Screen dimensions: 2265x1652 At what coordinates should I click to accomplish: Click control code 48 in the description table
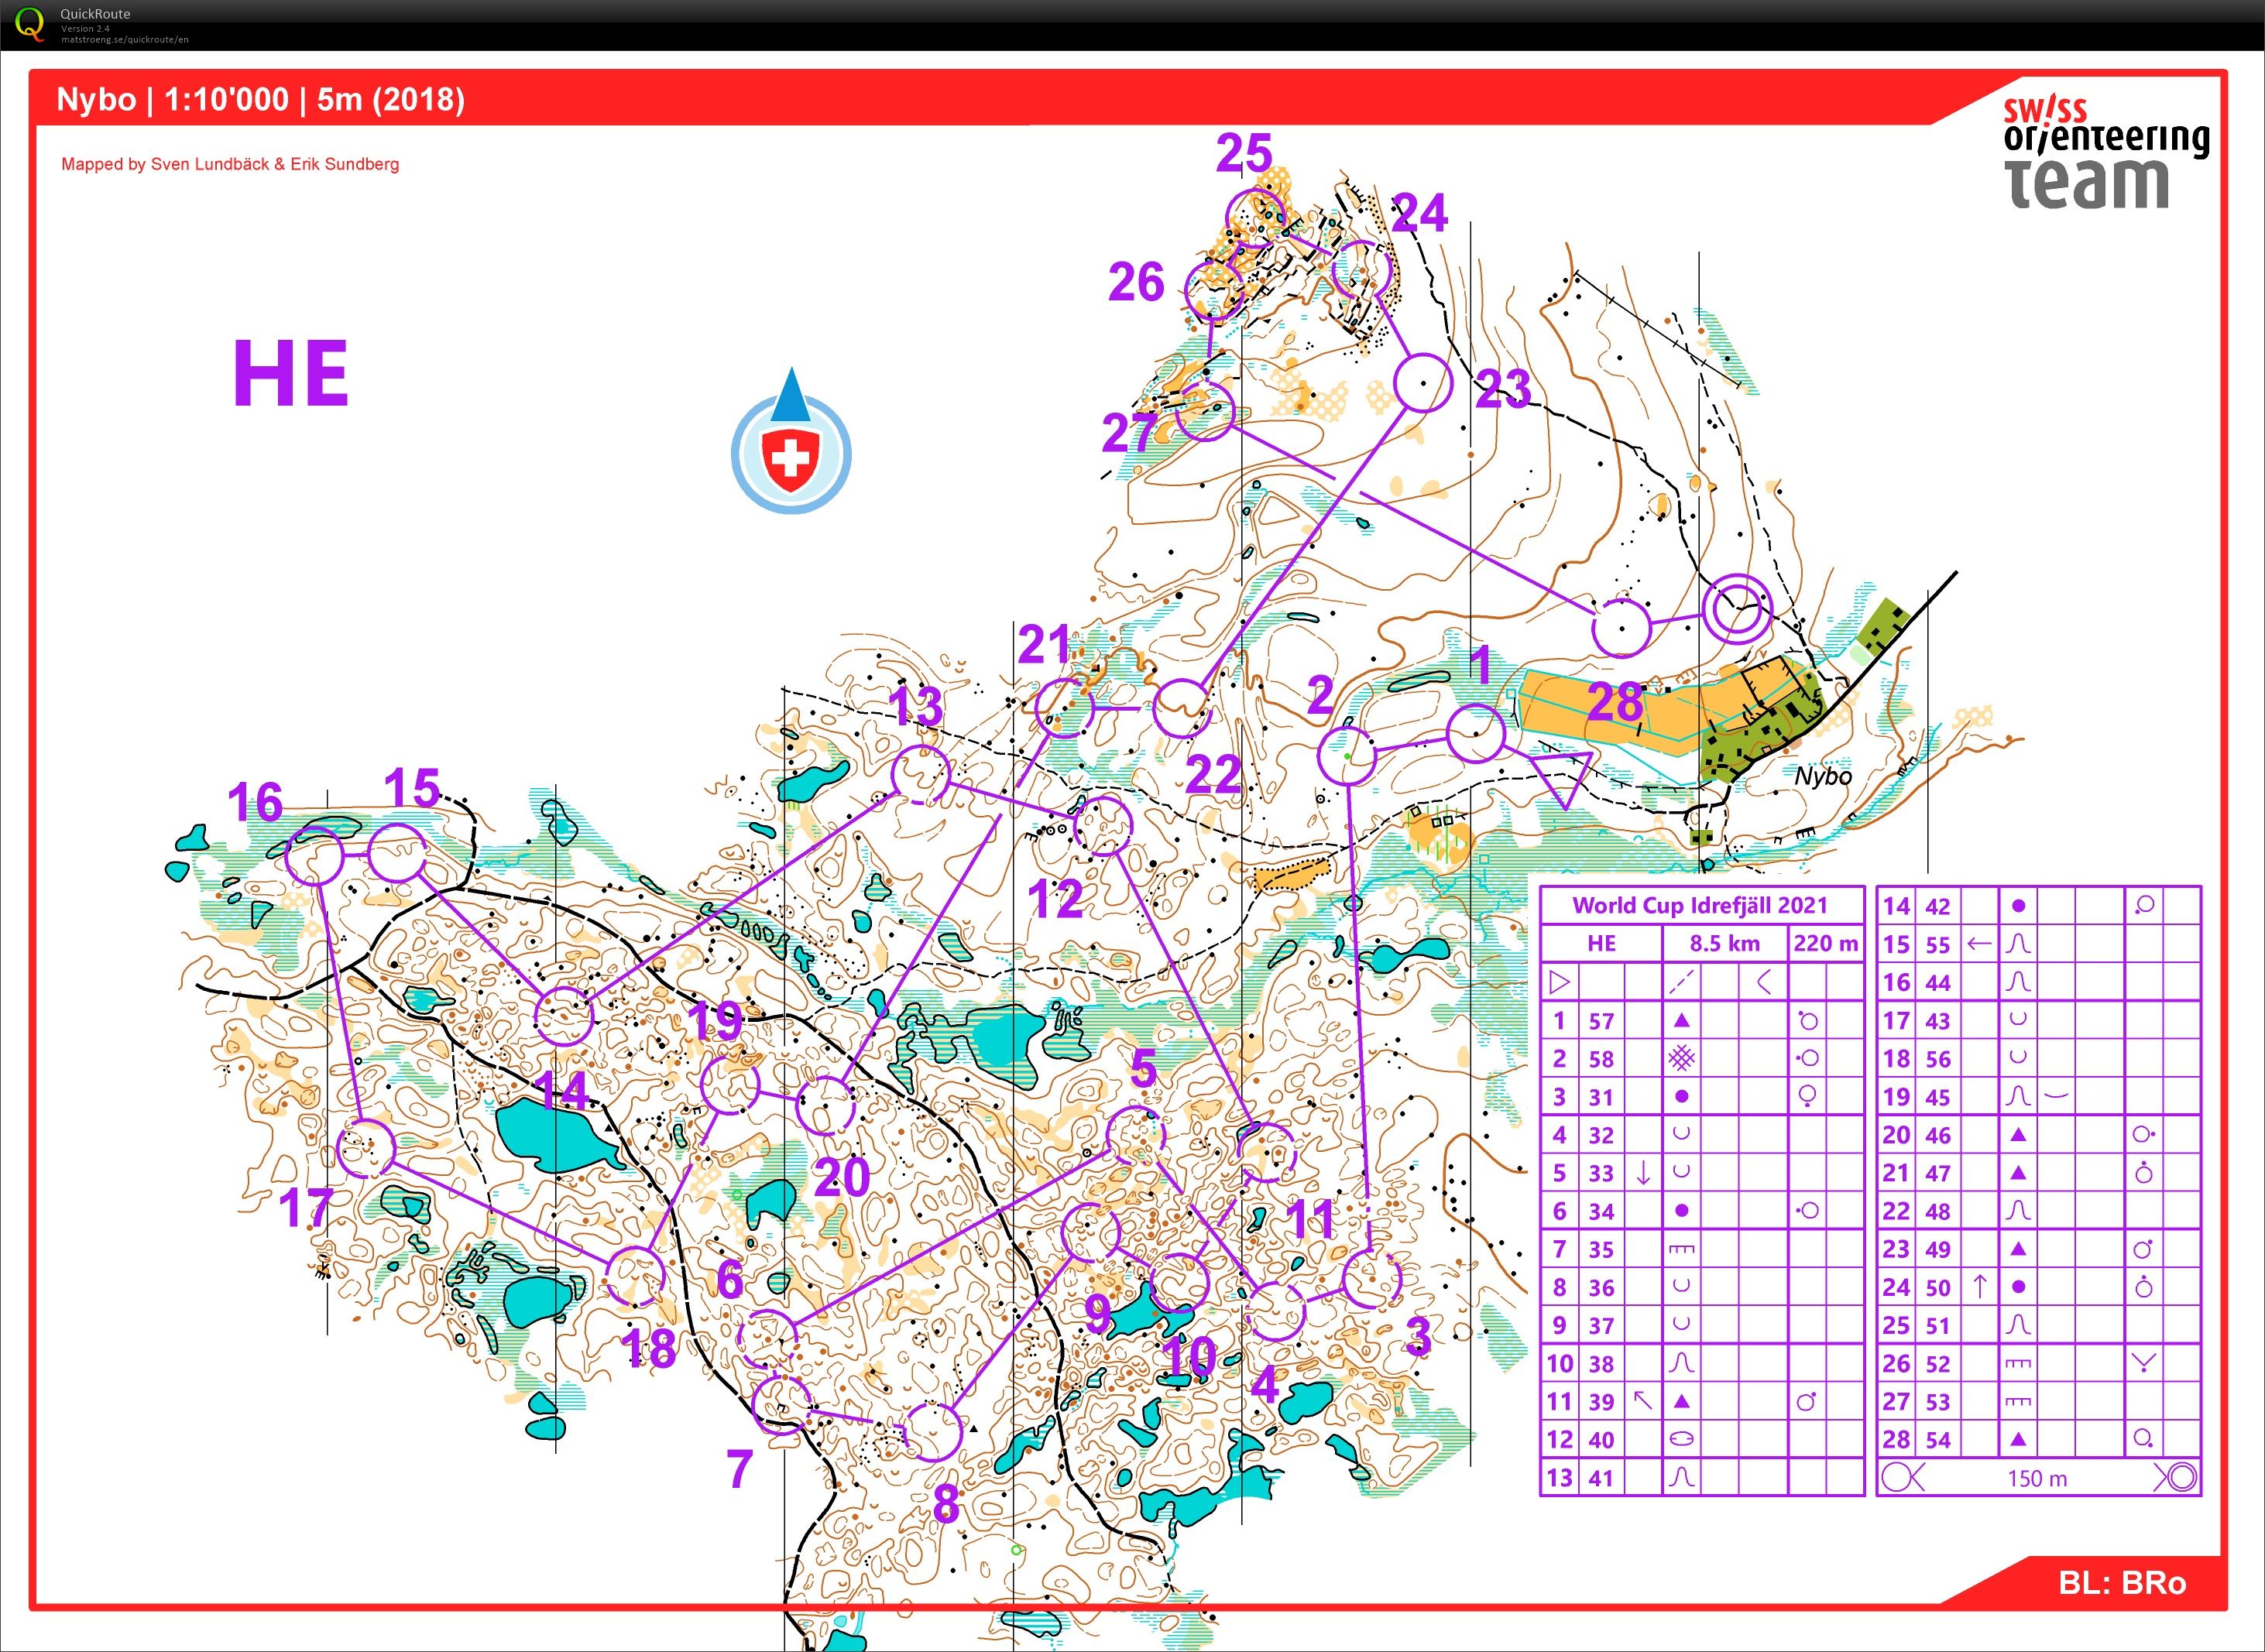1938,1211
